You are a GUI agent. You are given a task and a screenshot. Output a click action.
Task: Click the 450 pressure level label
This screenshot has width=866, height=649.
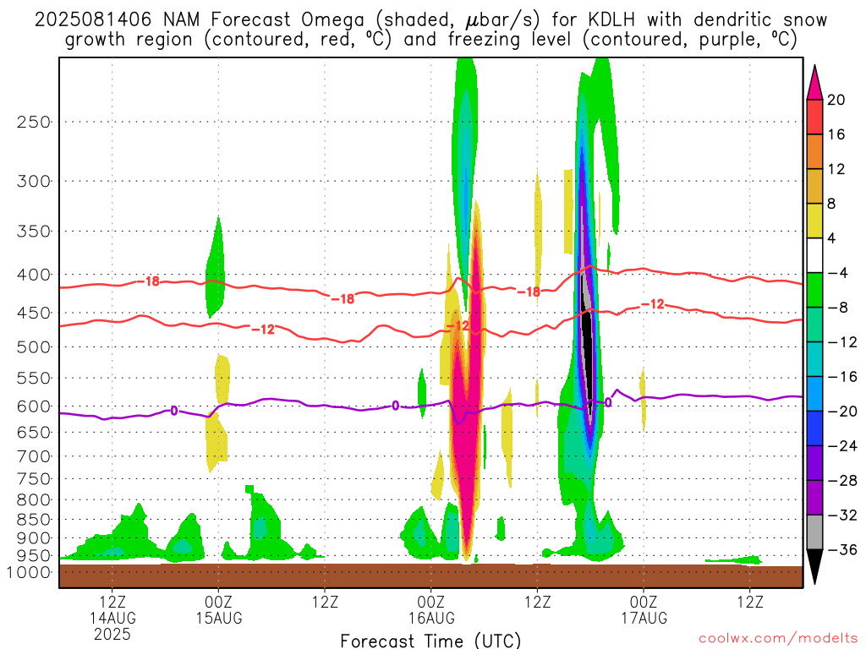34,313
